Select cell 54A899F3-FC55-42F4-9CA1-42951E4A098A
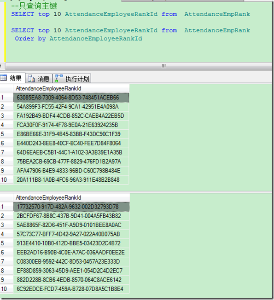The width and height of the screenshot is (274, 300). (71, 107)
